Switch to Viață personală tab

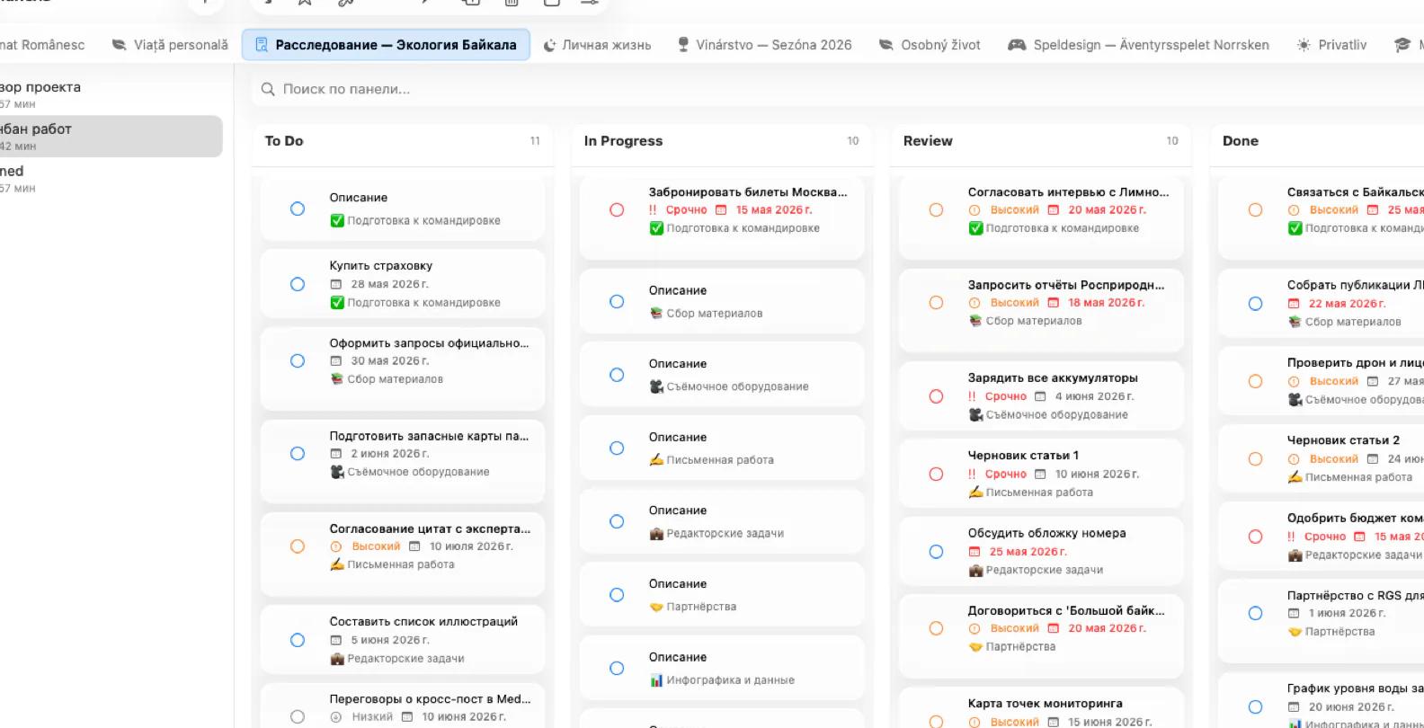[170, 45]
